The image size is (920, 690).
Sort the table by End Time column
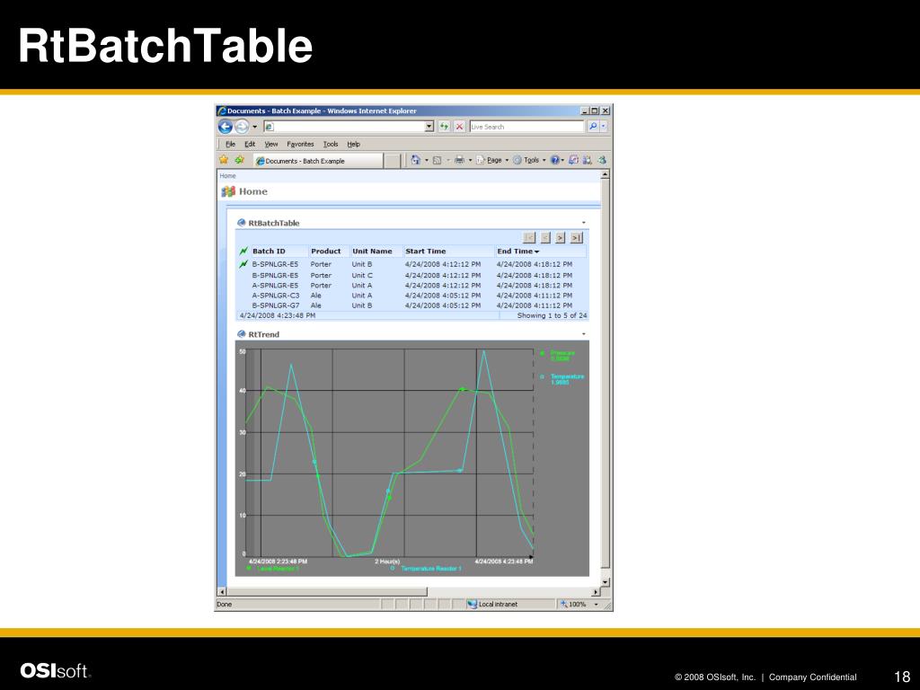click(517, 252)
